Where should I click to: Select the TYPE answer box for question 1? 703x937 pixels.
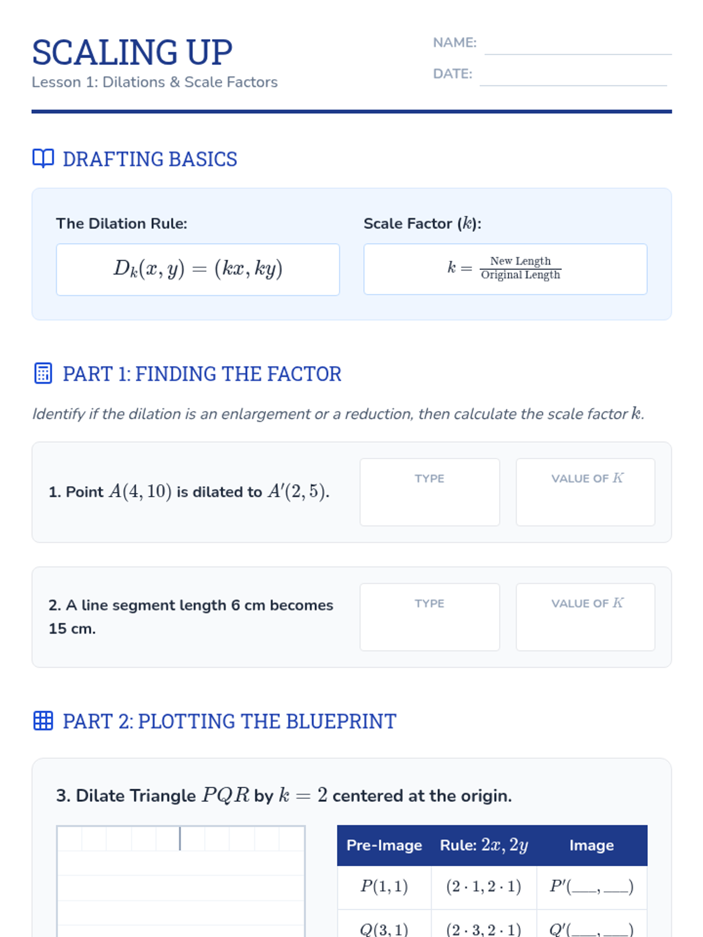coord(429,492)
